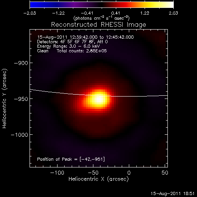Click the '-950' Y-axis tick label

(21, 99)
